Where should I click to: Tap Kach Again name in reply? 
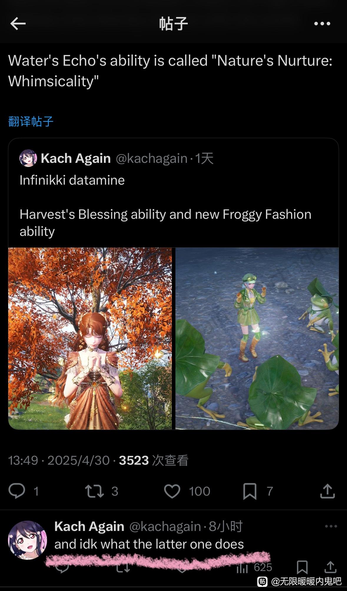(x=89, y=526)
